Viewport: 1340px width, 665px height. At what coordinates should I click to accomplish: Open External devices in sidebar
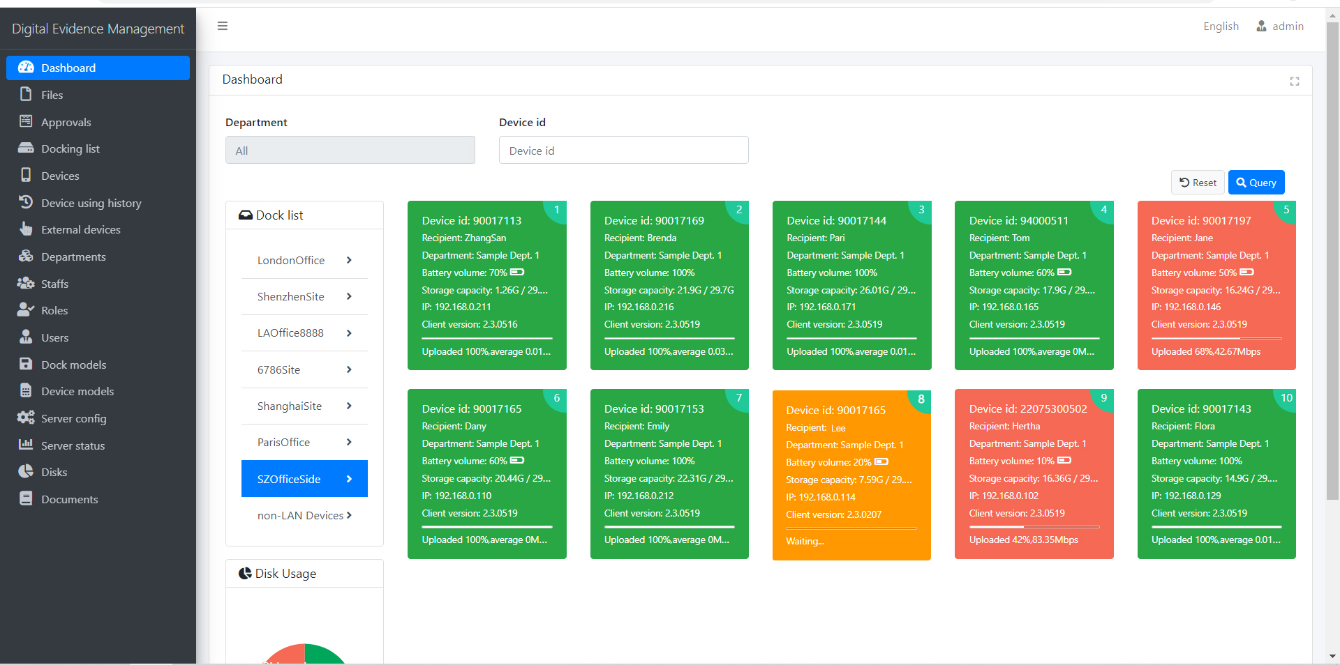(x=80, y=230)
